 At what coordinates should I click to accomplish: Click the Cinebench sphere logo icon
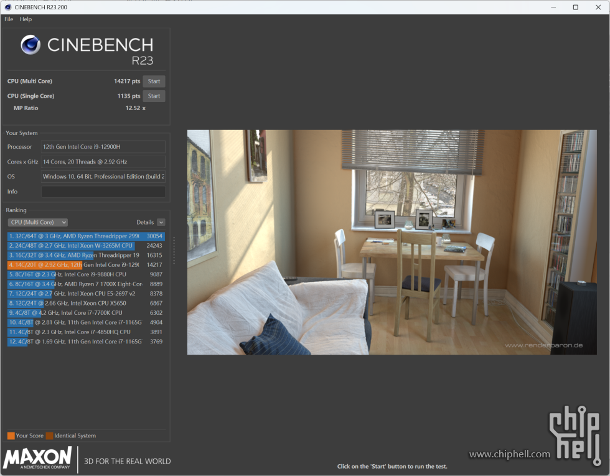(x=30, y=44)
